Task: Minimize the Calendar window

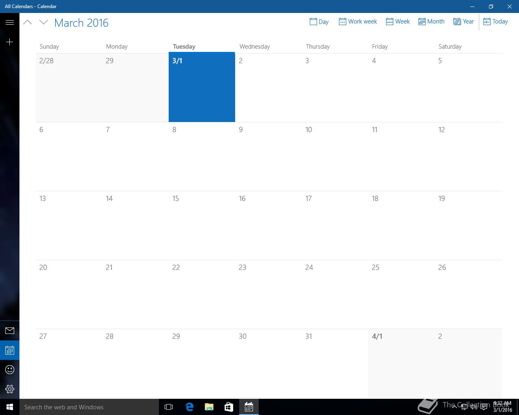Action: click(x=472, y=6)
